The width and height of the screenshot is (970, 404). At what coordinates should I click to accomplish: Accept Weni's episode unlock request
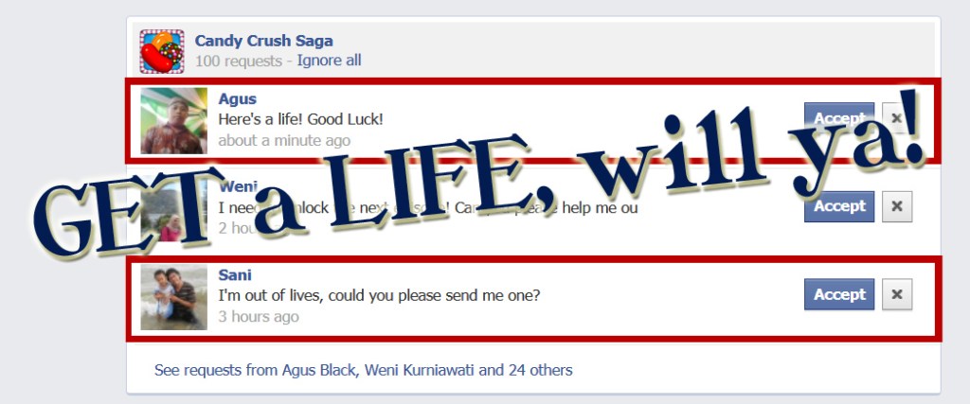pyautogui.click(x=839, y=206)
